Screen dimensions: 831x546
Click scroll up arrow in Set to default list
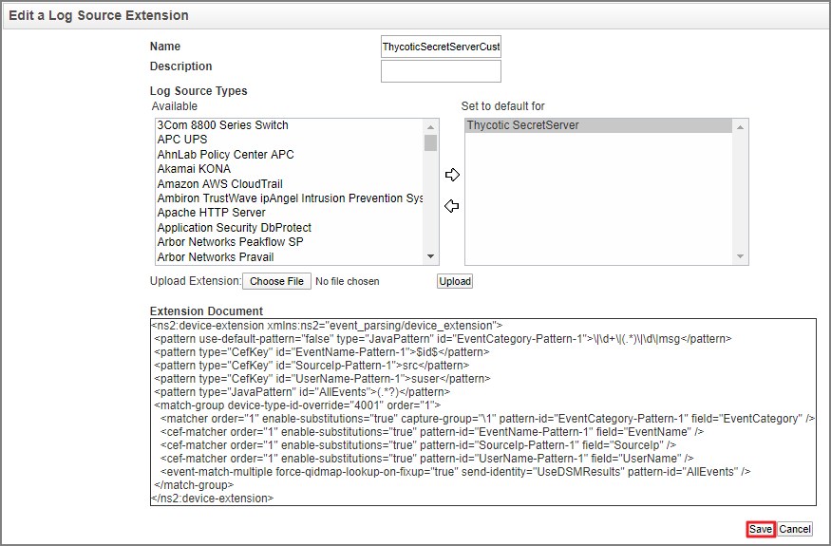click(x=740, y=127)
